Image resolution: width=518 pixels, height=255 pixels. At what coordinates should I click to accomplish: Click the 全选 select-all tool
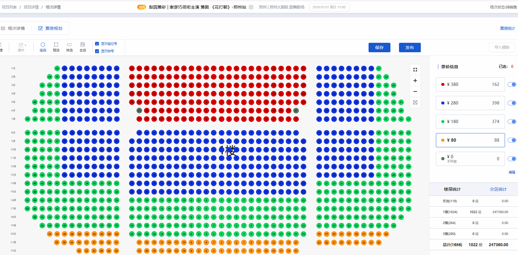83,47
